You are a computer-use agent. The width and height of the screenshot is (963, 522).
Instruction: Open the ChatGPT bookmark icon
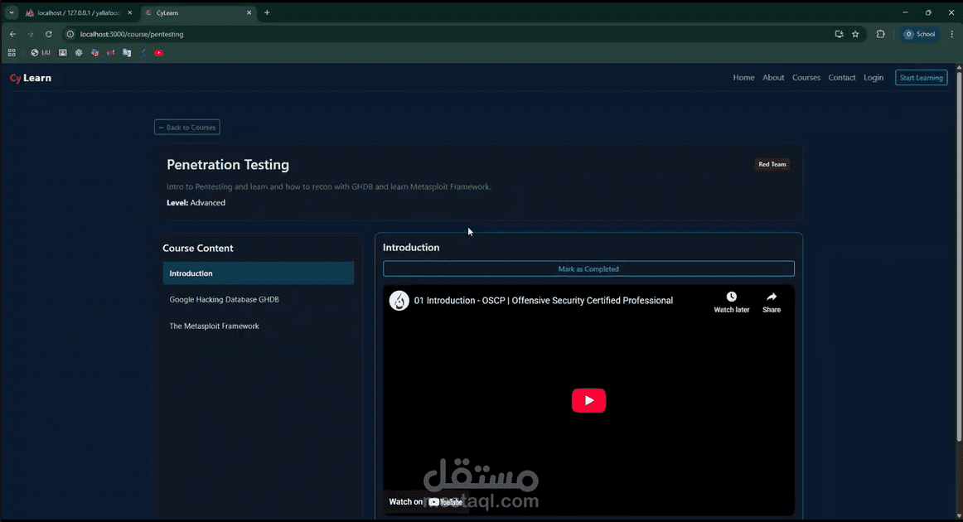click(79, 53)
